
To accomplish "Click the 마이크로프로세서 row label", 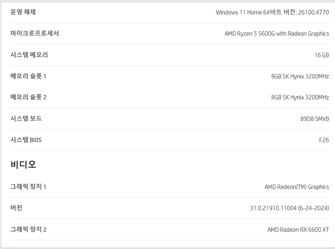I will [35, 33].
